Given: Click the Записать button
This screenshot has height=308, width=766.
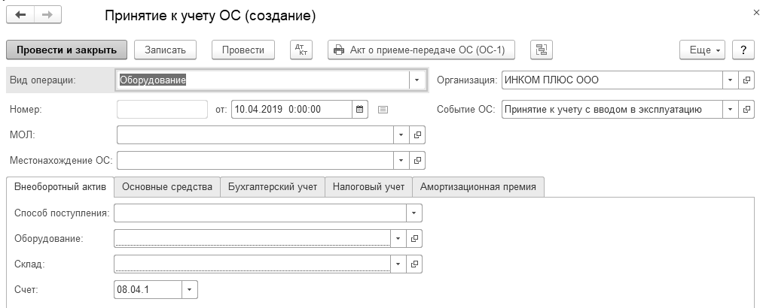Looking at the screenshot, I should pyautogui.click(x=165, y=50).
